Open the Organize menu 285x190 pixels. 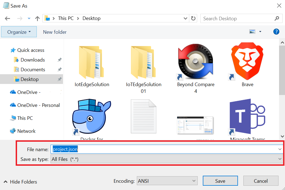point(19,32)
